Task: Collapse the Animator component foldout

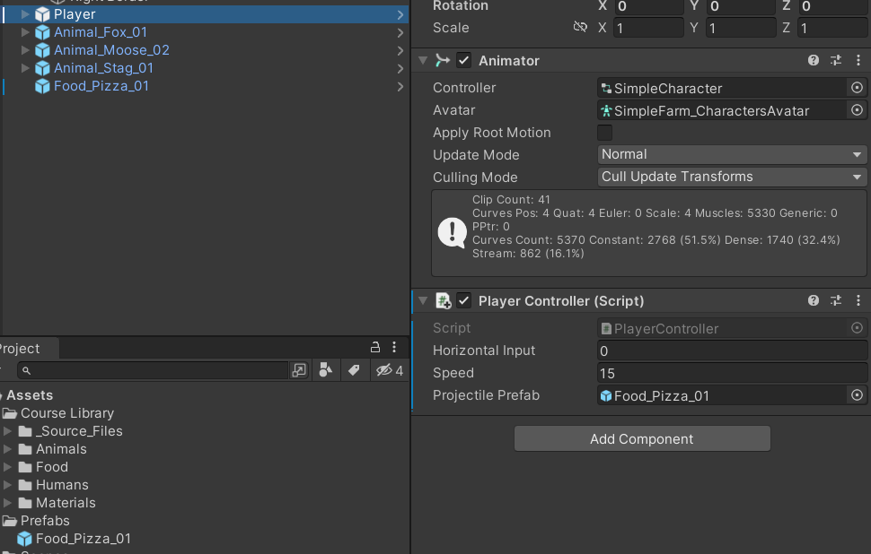Action: point(423,60)
